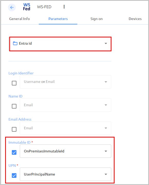Enable the Login Identifier checkbox
Viewport: 149px width, 185px height.
14,83
